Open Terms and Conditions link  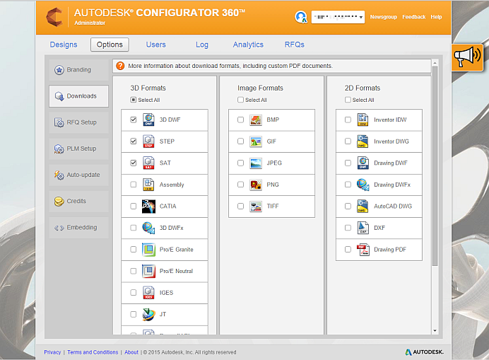pos(93,352)
